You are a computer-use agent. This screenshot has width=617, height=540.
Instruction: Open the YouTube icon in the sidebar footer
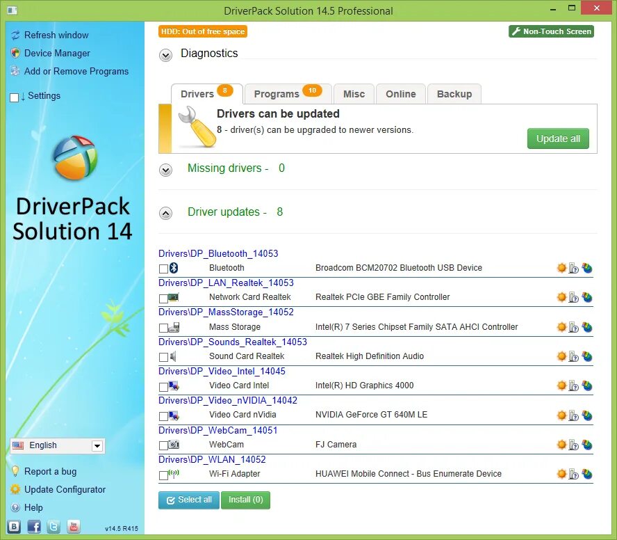click(x=73, y=526)
